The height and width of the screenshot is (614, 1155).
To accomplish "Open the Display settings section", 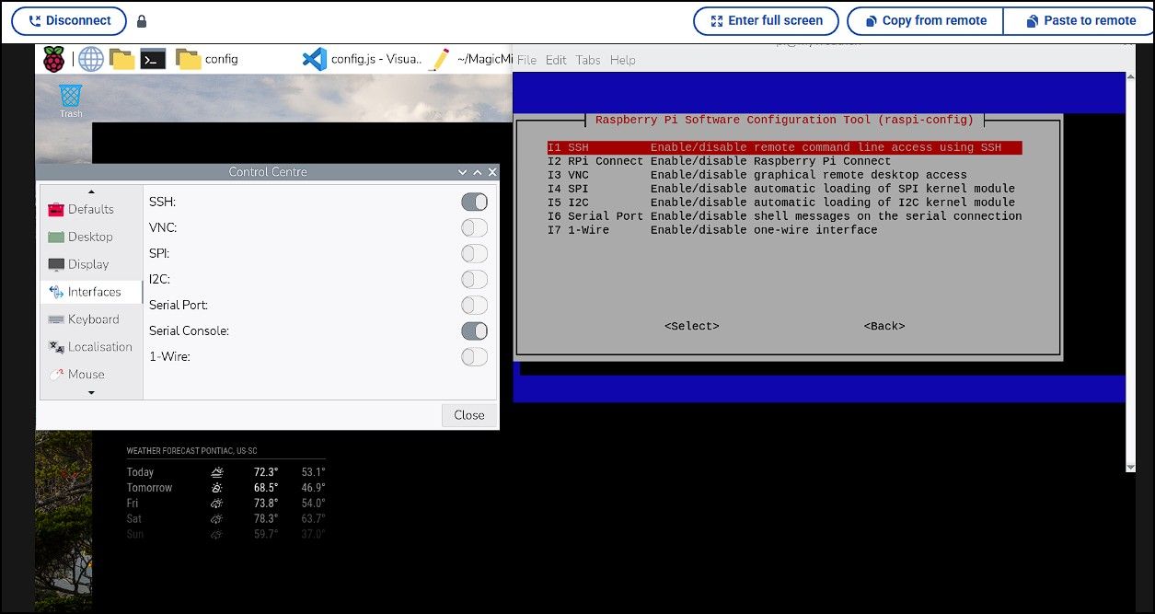I will tap(87, 264).
